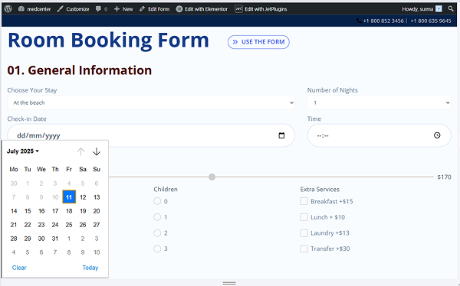Select July 13 in the calendar
The image size is (460, 286).
(x=97, y=197)
